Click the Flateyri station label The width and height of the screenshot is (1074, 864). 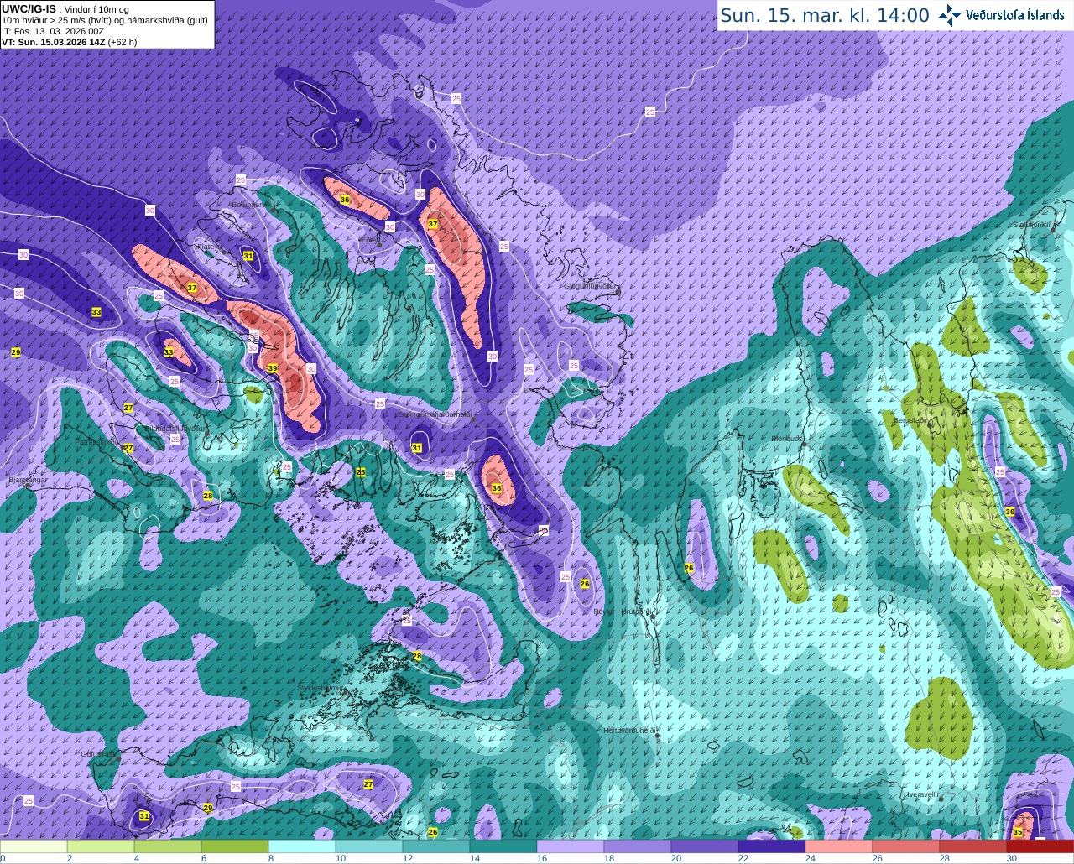208,247
